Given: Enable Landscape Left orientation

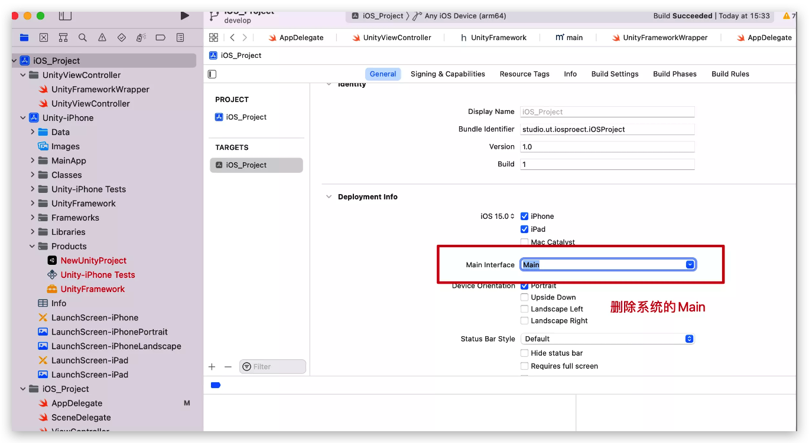Looking at the screenshot, I should coord(524,309).
